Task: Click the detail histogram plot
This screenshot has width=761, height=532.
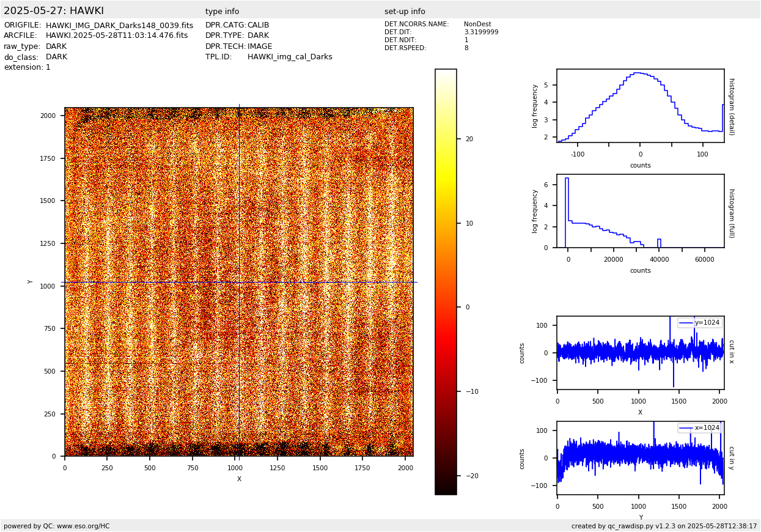Action: [x=640, y=105]
